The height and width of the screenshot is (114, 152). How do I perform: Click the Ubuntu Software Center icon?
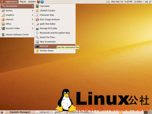3,35
